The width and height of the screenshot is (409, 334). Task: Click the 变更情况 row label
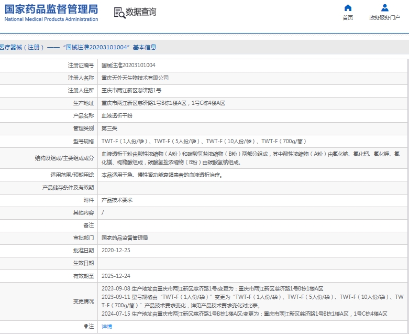tap(83, 301)
